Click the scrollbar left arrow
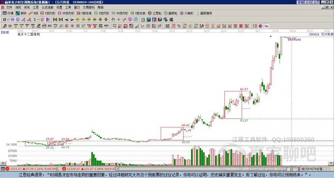This screenshot has height=178, width=334. pos(117,169)
